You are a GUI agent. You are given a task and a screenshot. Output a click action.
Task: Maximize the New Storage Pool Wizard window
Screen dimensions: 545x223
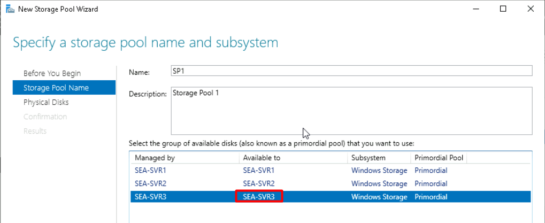tap(503, 10)
